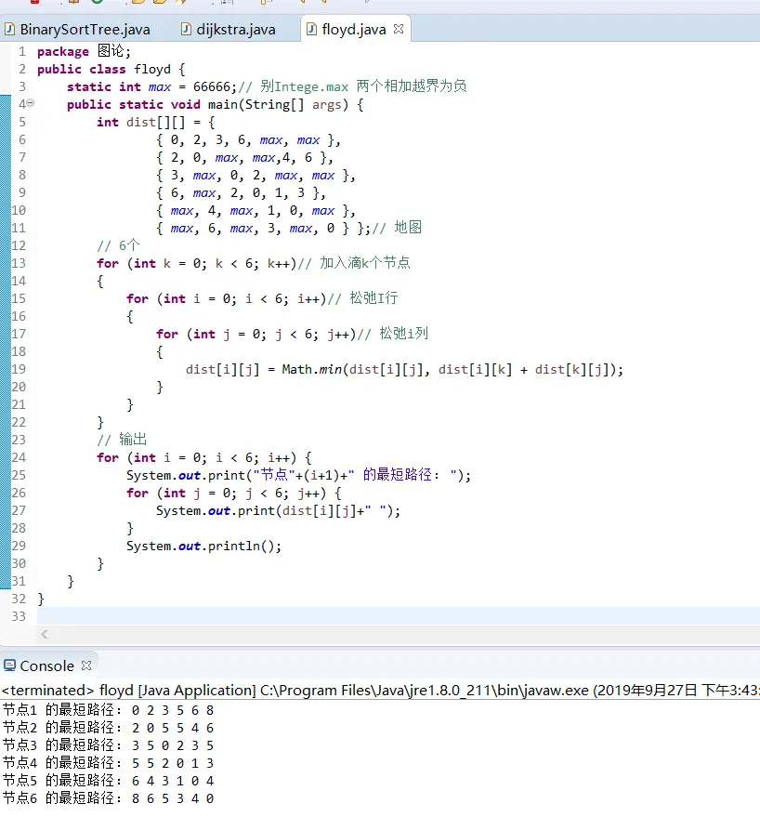This screenshot has width=760, height=817.
Task: Click the '// 输出' comment line
Action: click(122, 440)
